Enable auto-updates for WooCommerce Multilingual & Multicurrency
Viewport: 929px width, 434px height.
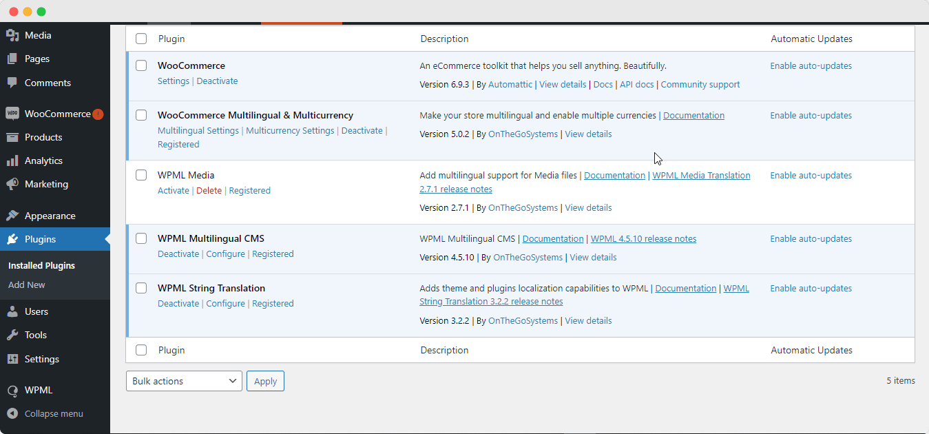coord(811,116)
